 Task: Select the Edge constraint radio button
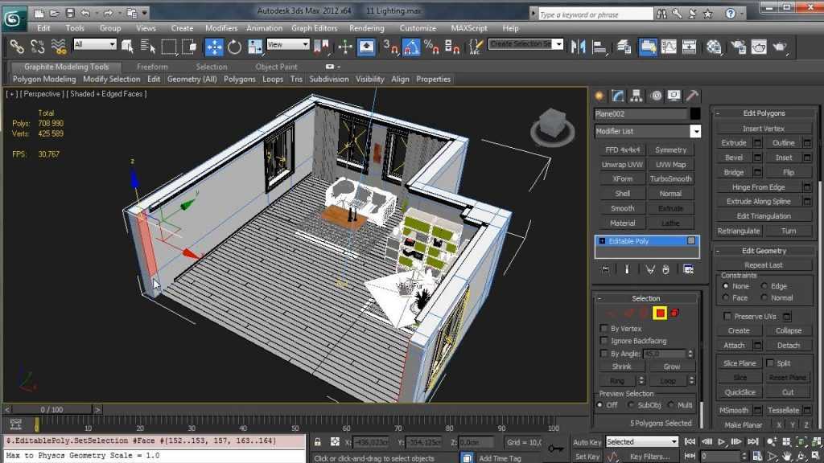tap(765, 286)
